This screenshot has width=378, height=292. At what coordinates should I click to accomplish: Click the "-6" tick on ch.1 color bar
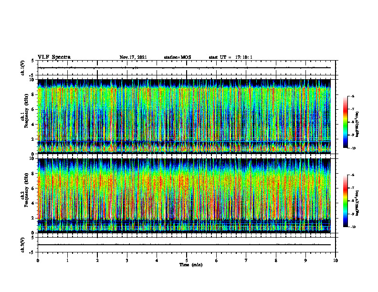(x=353, y=96)
